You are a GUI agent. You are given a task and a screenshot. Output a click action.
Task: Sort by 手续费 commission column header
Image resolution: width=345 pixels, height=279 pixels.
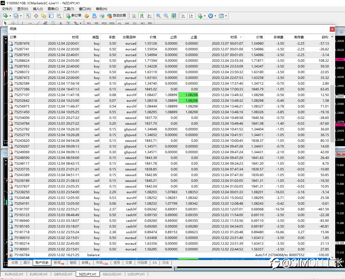click(x=274, y=37)
